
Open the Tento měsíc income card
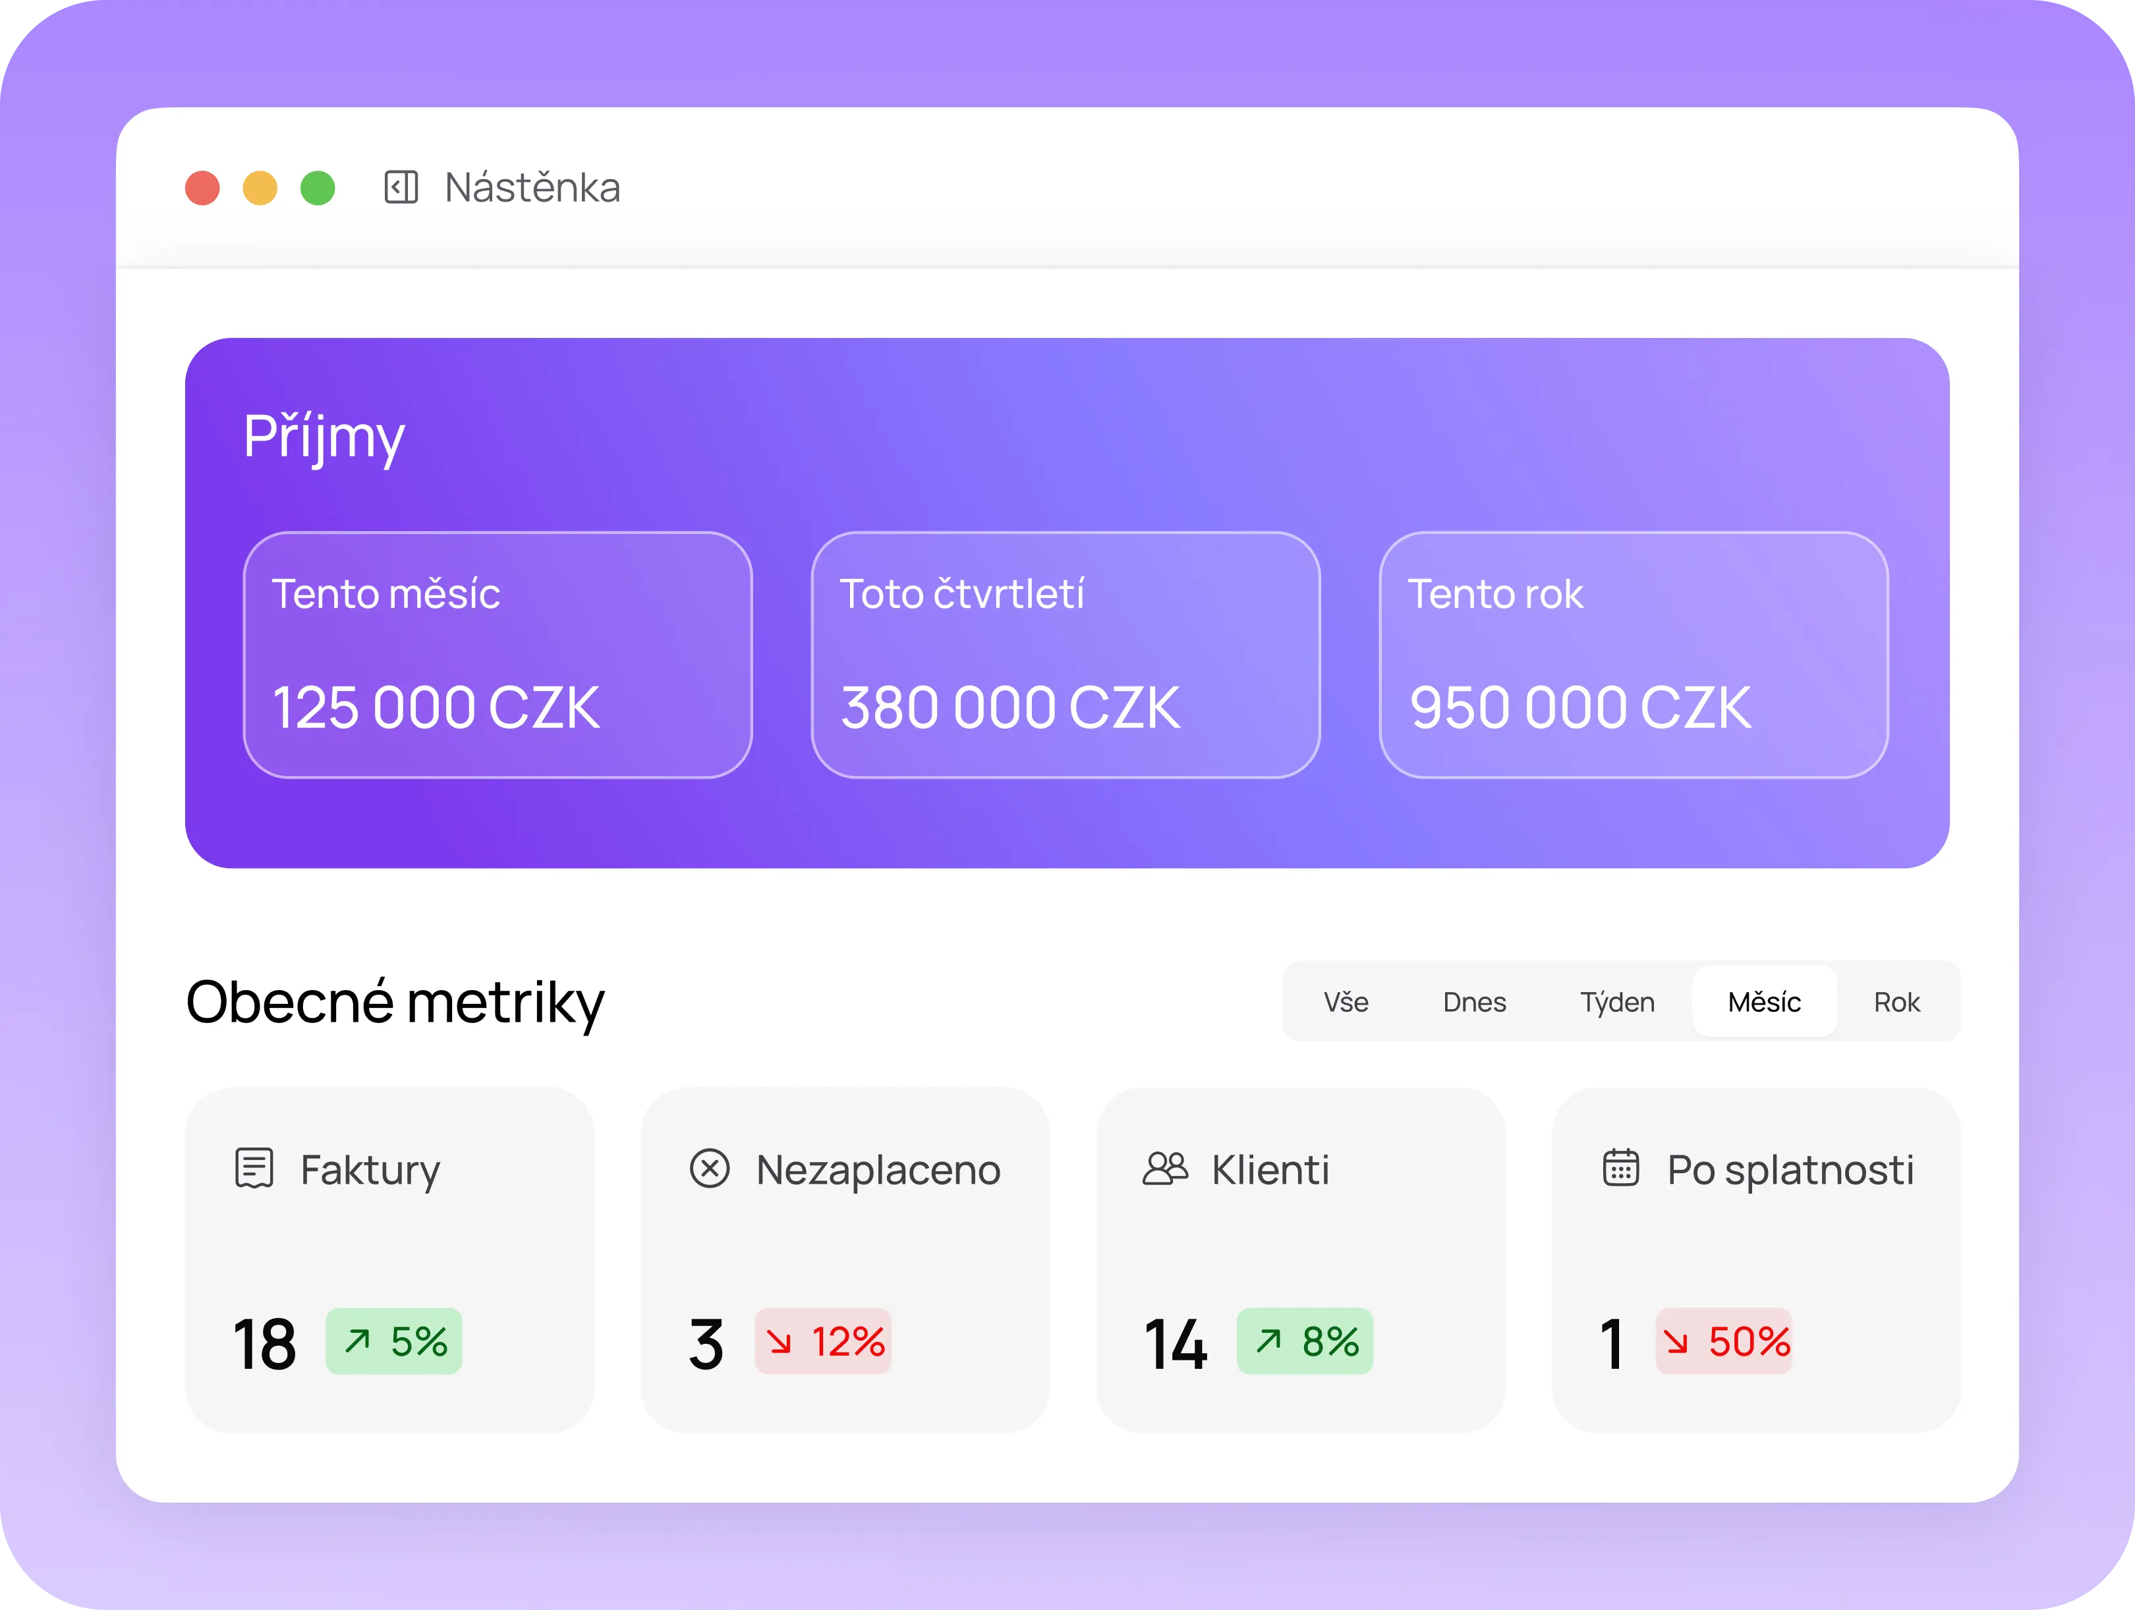click(498, 655)
